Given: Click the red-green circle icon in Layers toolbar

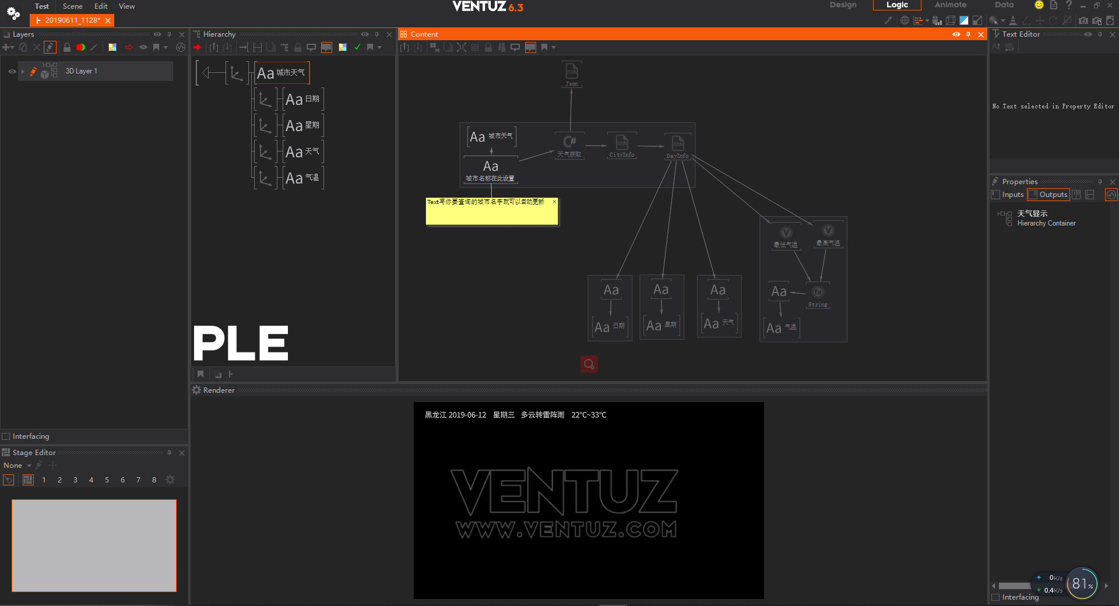Looking at the screenshot, I should click(x=80, y=47).
